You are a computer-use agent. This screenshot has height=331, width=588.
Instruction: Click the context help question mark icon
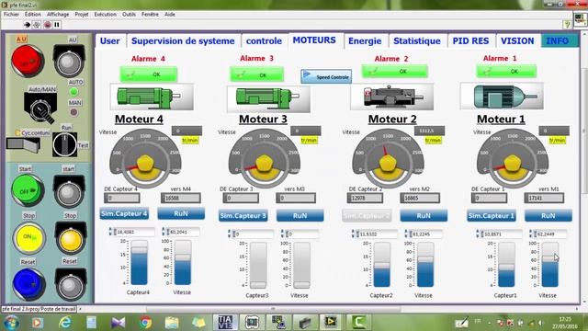pyautogui.click(x=567, y=25)
